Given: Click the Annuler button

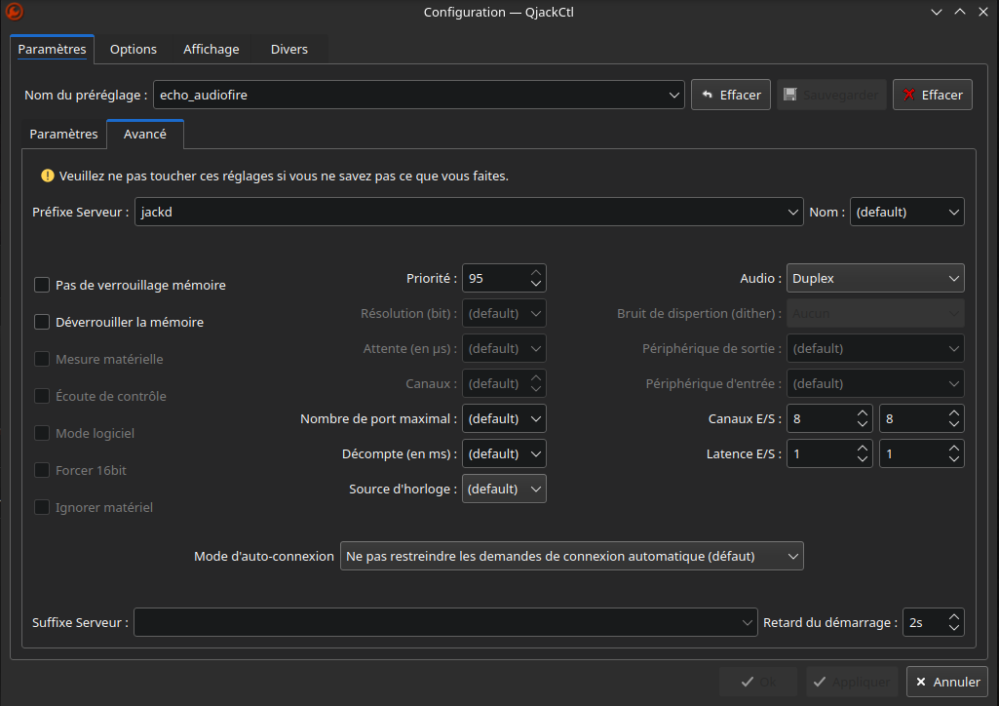Looking at the screenshot, I should point(946,682).
